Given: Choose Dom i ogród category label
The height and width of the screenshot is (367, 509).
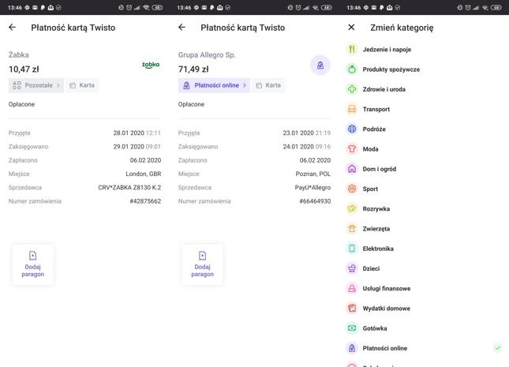Looking at the screenshot, I should coord(379,169).
